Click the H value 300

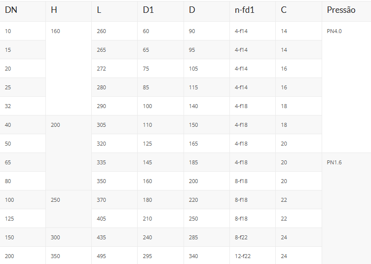click(55, 237)
